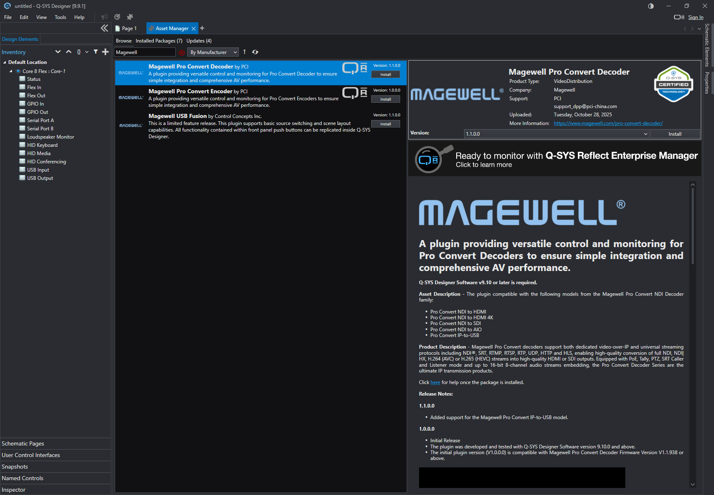This screenshot has width=714, height=495.
Task: Open the magewell.com pro-convert-decoder link
Action: [608, 123]
